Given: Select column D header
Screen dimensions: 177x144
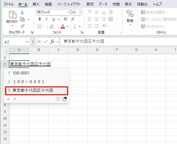Looking at the screenshot, I should pos(78,50).
